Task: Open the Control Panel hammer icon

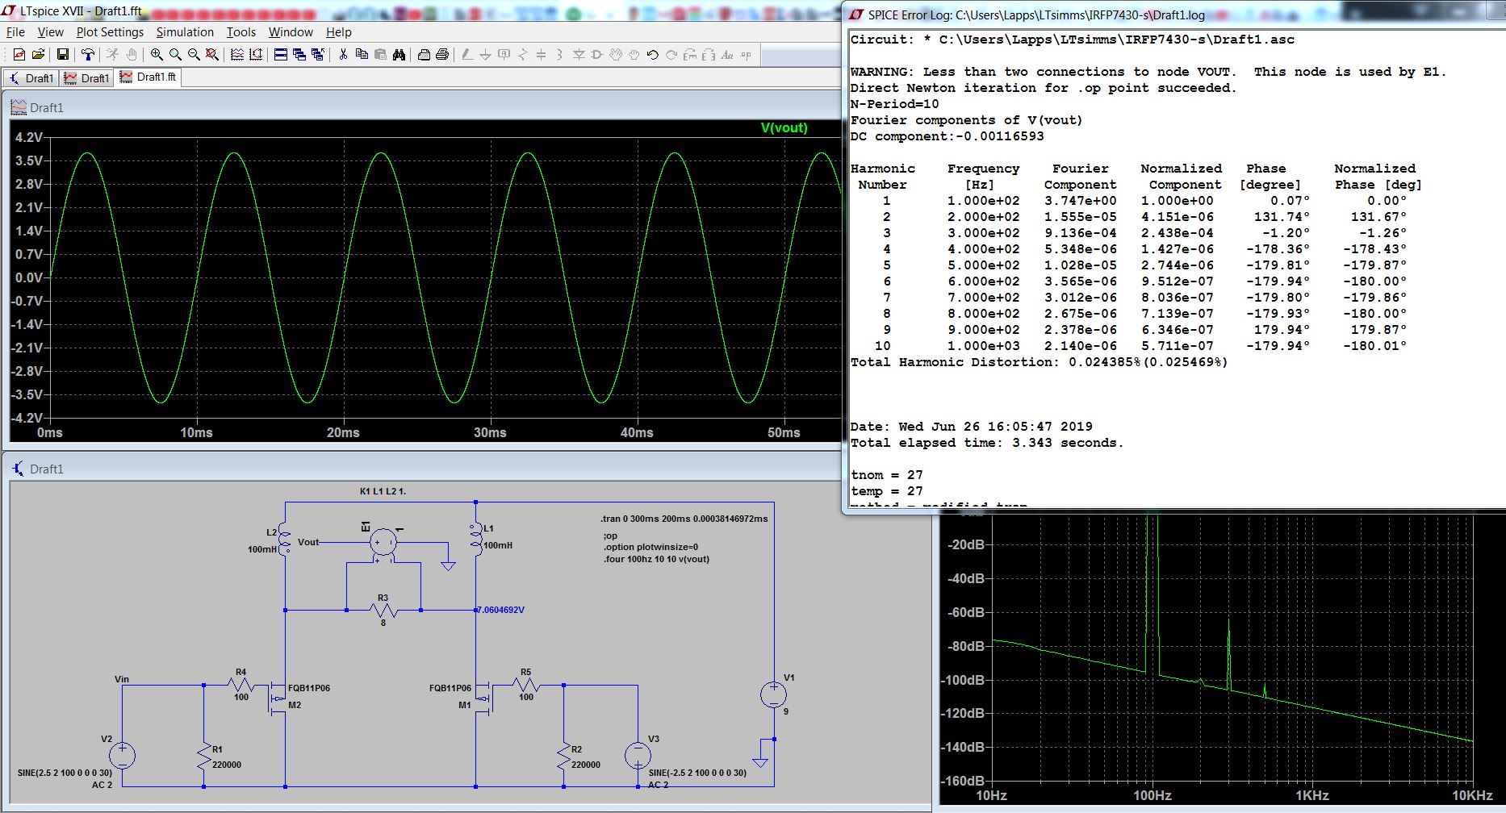Action: coord(88,54)
